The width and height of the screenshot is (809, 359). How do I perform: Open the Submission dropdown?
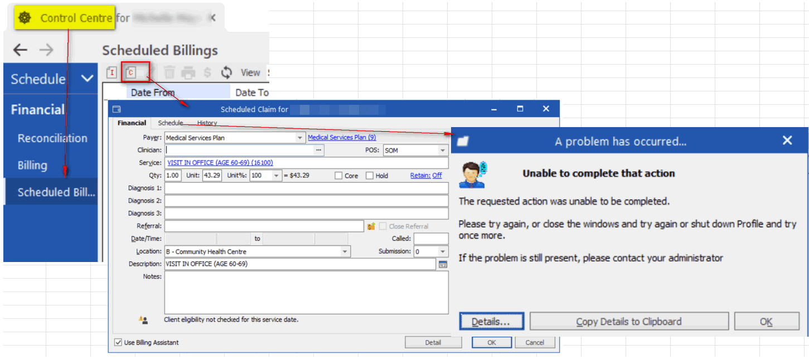click(x=443, y=251)
